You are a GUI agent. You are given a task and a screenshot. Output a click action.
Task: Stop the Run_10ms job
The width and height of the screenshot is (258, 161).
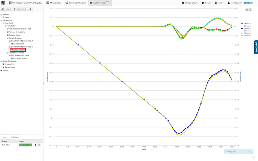[36, 145]
